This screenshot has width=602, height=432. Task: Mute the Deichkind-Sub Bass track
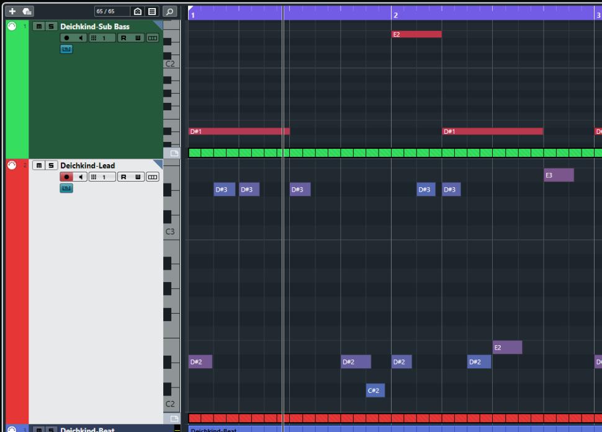(39, 27)
